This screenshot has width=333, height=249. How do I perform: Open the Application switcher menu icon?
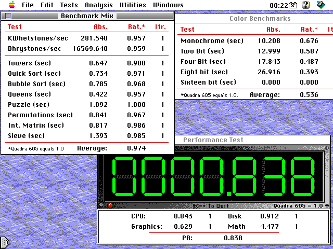321,5
